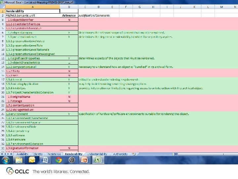Image resolution: width=238 pixels, height=179 pixels.
Task: Select the Identity sheet tab
Action: [38, 154]
